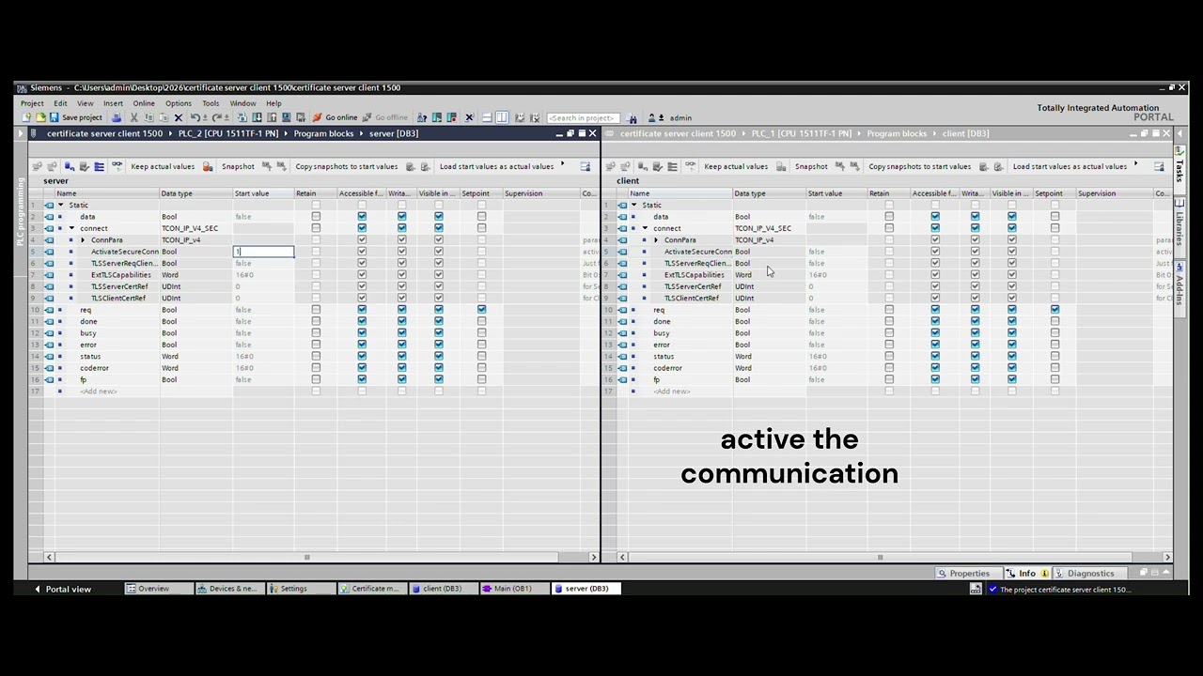Click the Expand all list icon, server toolbar
The height and width of the screenshot is (676, 1203).
tap(99, 166)
